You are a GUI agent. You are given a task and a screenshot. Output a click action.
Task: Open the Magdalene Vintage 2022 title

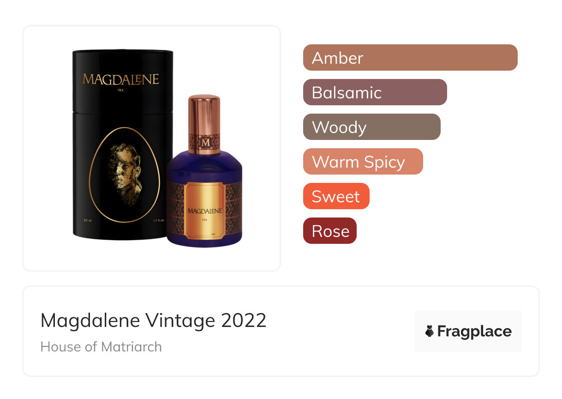pyautogui.click(x=154, y=320)
